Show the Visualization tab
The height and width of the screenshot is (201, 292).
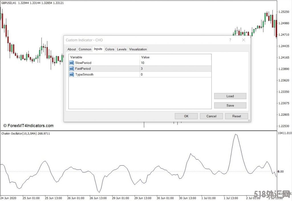pos(138,49)
